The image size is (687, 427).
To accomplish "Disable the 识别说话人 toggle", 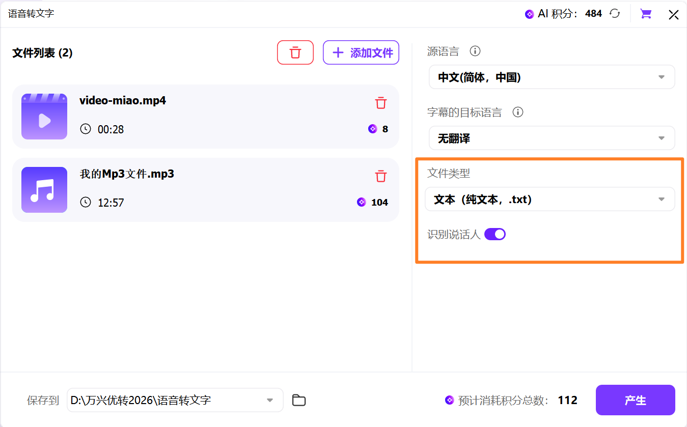I will (x=494, y=234).
